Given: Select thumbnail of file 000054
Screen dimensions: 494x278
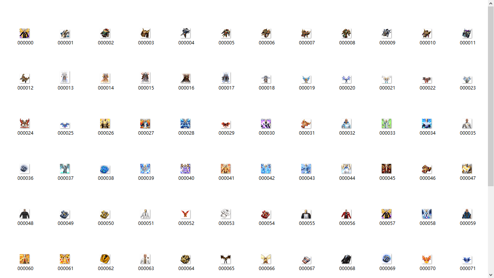Looking at the screenshot, I should (x=266, y=214).
